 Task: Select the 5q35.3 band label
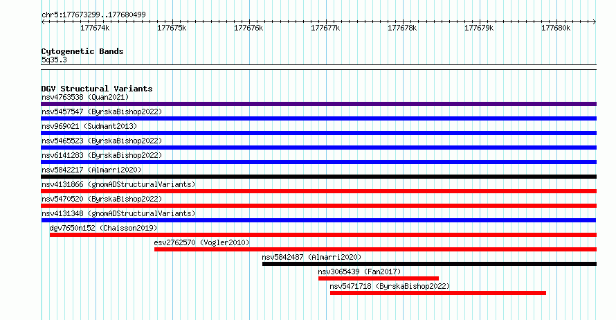(54, 60)
